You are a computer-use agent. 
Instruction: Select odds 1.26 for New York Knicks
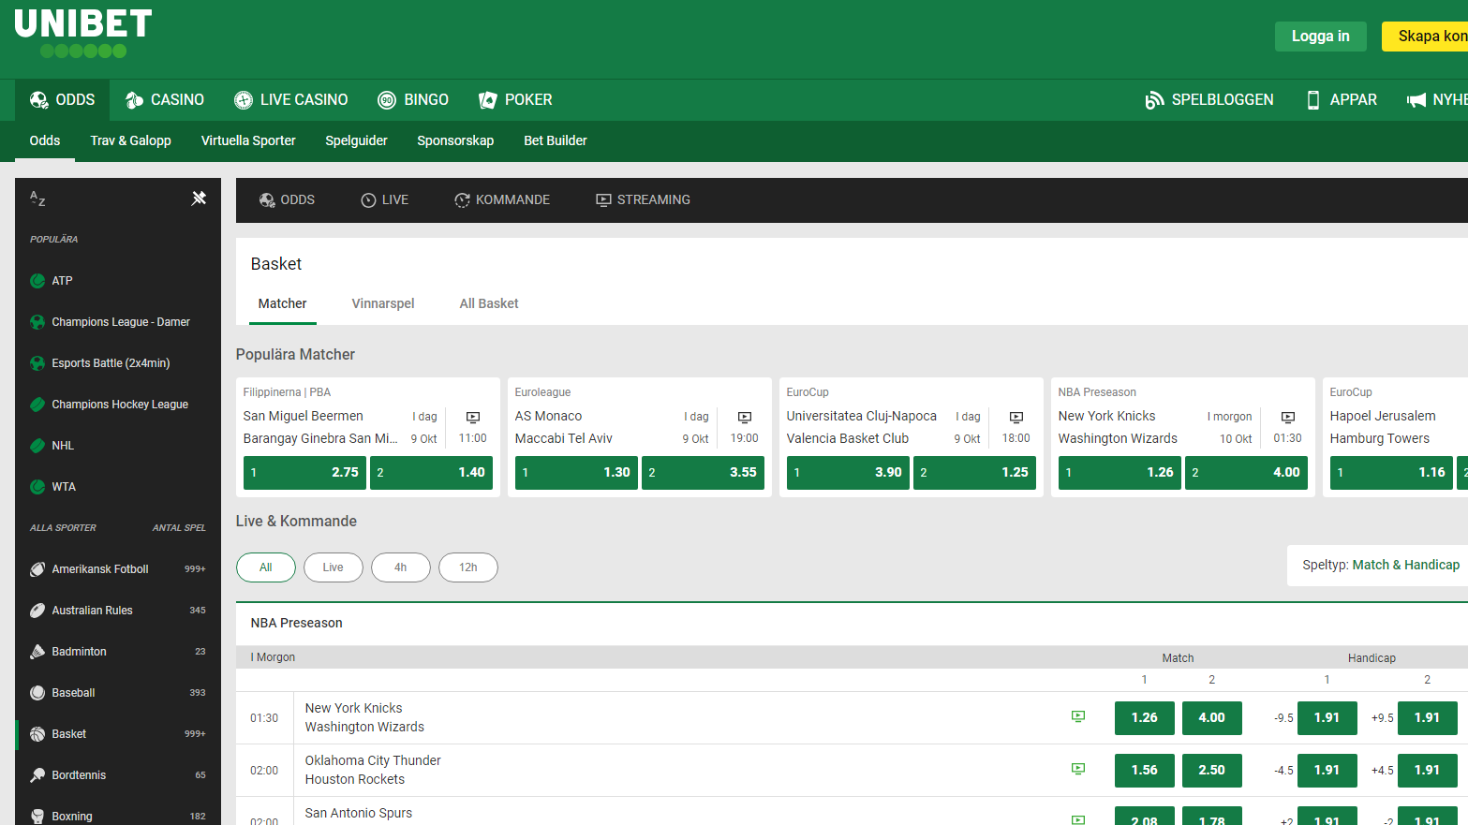pos(1144,717)
